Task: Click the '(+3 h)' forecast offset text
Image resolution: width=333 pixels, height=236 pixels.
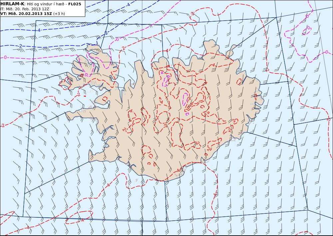Action: [59, 14]
